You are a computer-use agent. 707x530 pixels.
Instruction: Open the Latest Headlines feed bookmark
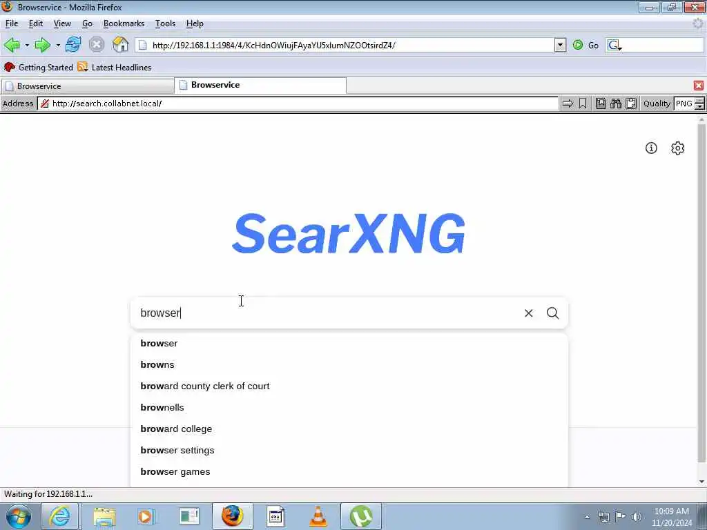point(115,67)
